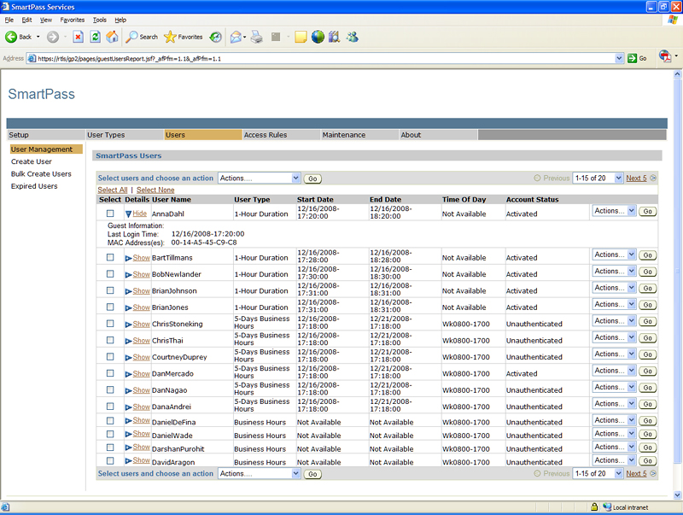Click the bottom Next 5 link
This screenshot has width=683, height=515.
pyautogui.click(x=636, y=474)
